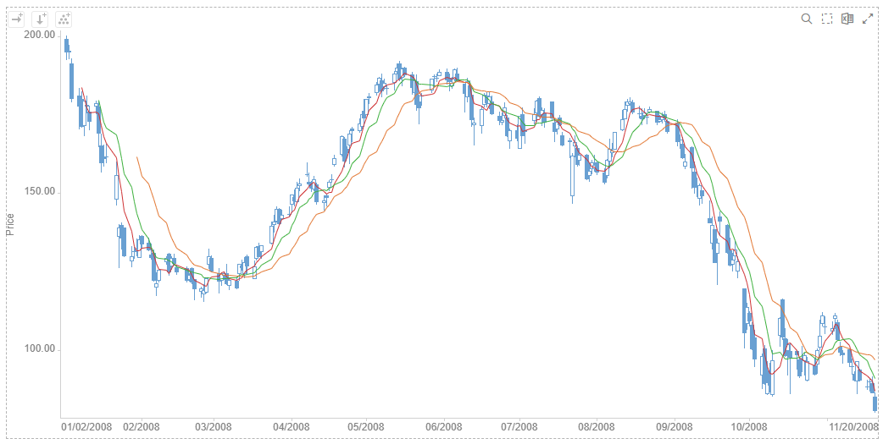Click the 150.00 price axis label
Image resolution: width=883 pixels, height=444 pixels.
40,192
